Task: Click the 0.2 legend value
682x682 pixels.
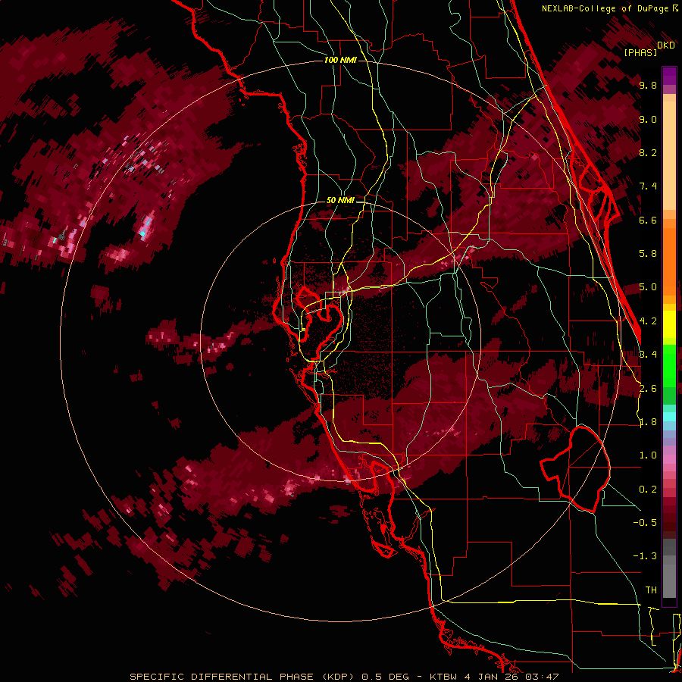Action: click(x=648, y=490)
